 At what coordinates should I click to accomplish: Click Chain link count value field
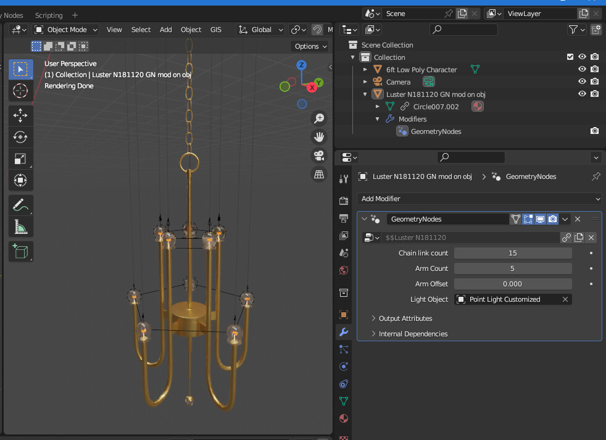(513, 253)
